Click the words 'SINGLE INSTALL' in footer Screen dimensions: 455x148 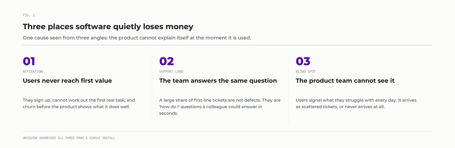click(102, 138)
